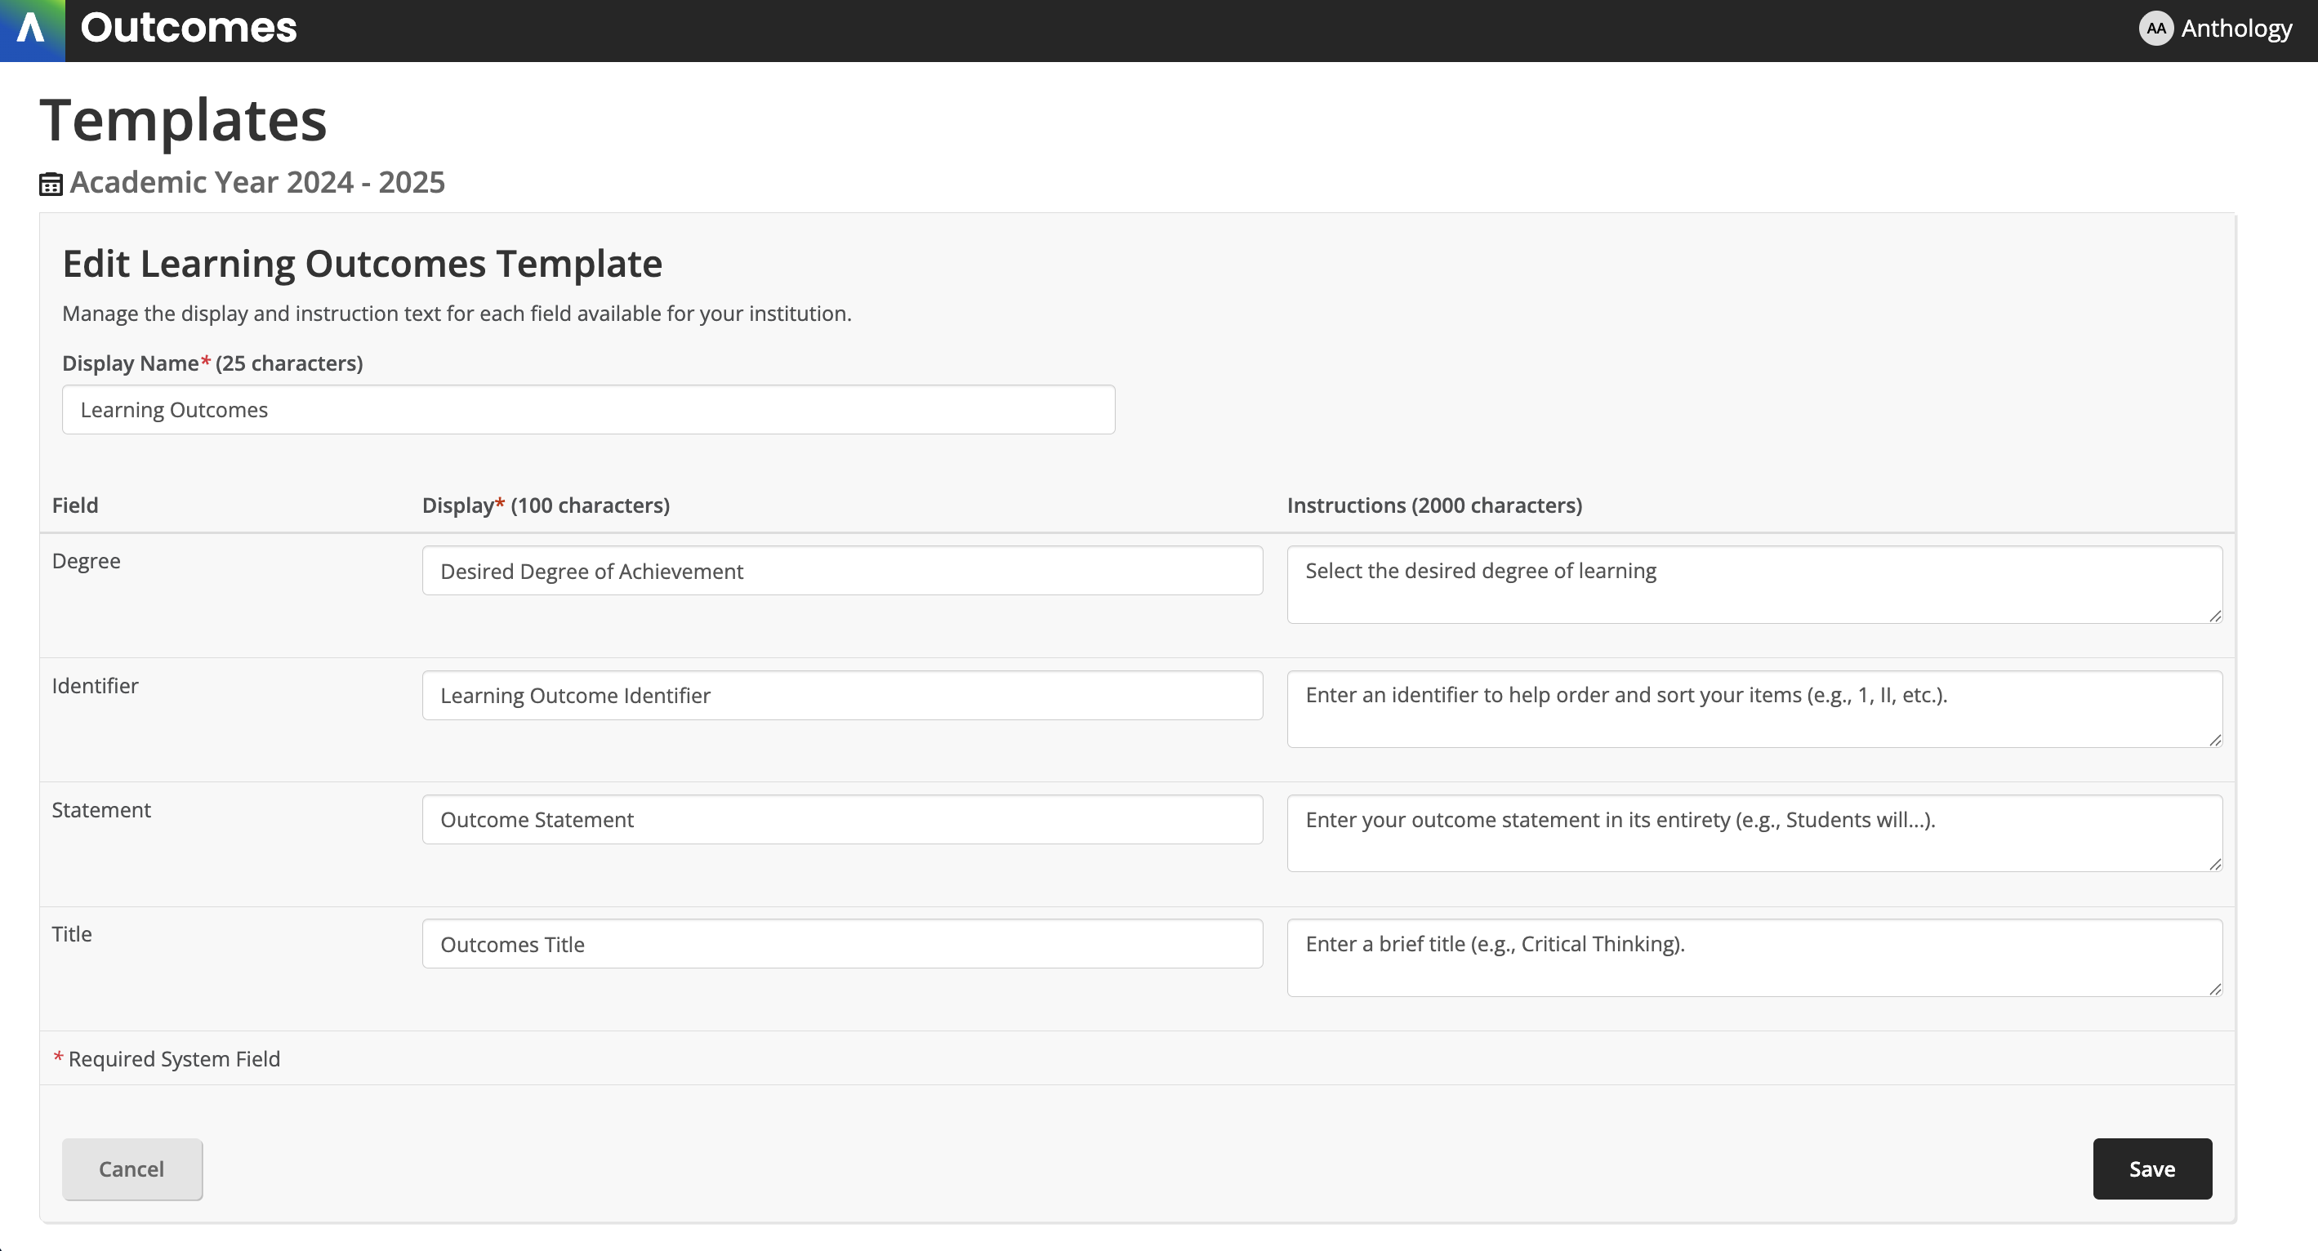Click the AA user avatar icon
This screenshot has width=2318, height=1251.
[2155, 29]
